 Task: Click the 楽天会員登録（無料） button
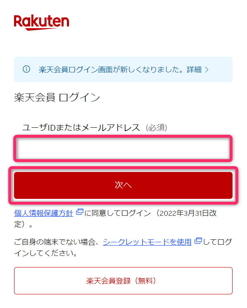click(x=123, y=281)
